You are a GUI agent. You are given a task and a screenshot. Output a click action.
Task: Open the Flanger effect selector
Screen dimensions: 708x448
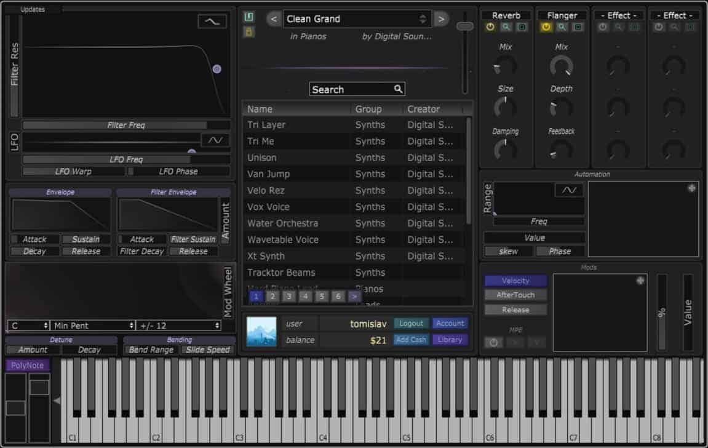click(562, 15)
